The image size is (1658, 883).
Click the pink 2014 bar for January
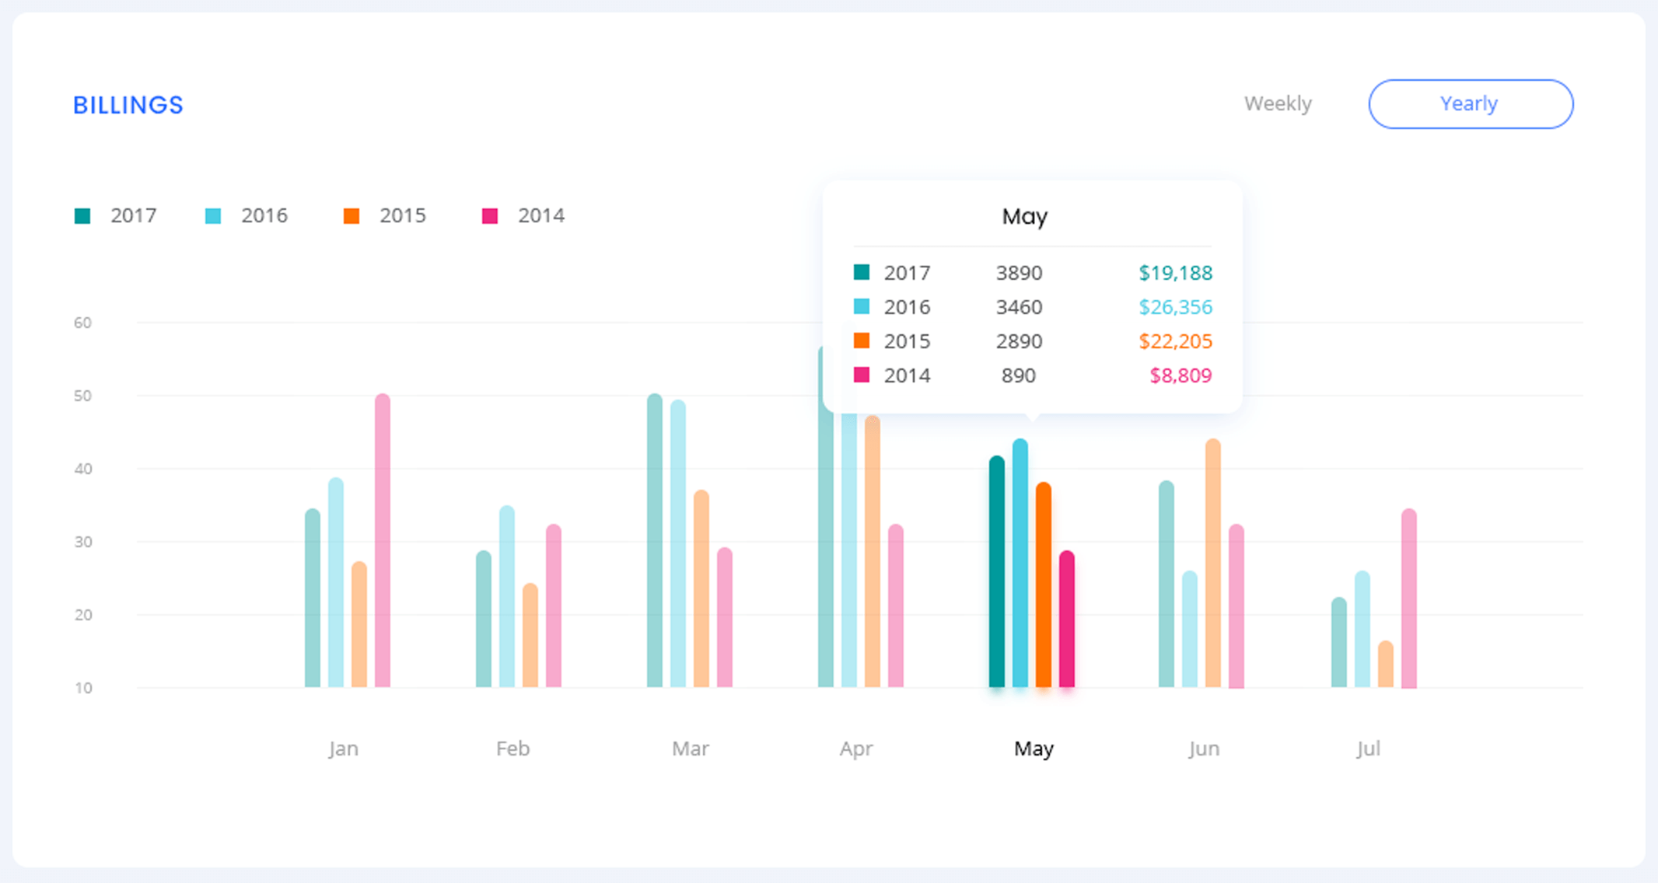[x=383, y=544]
